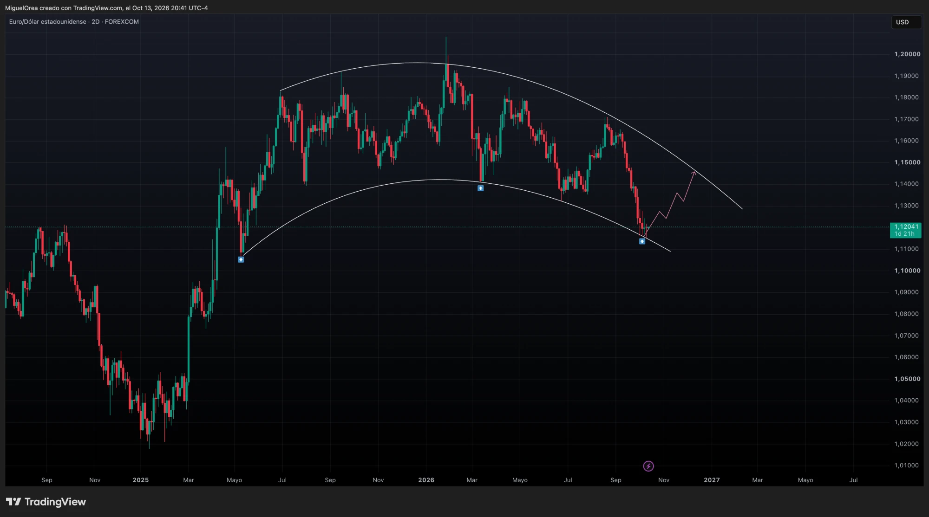Click the Nov 2026 time axis label
The image size is (929, 517).
(664, 480)
